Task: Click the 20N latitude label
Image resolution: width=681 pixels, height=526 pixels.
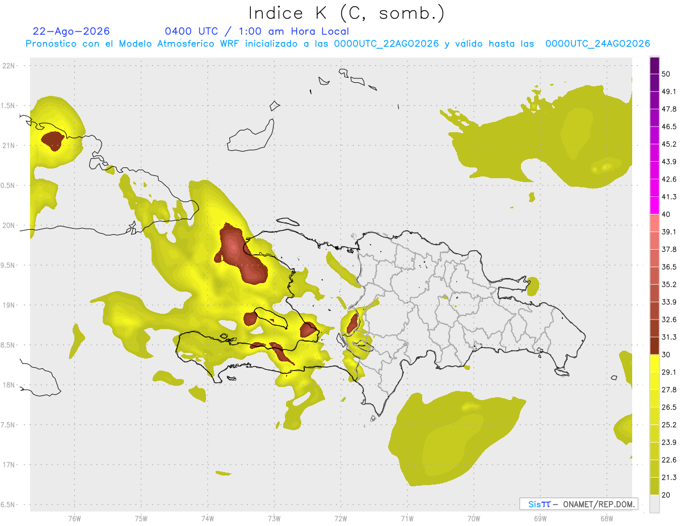Action: (x=9, y=225)
